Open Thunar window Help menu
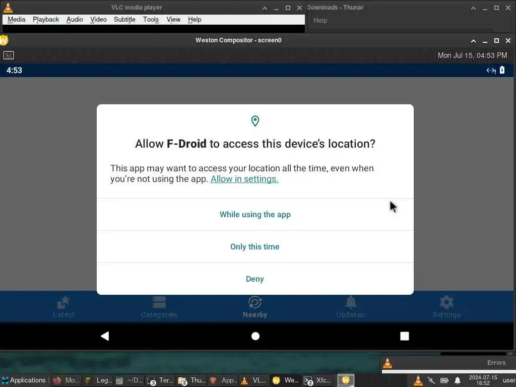Image resolution: width=516 pixels, height=387 pixels. (x=320, y=20)
